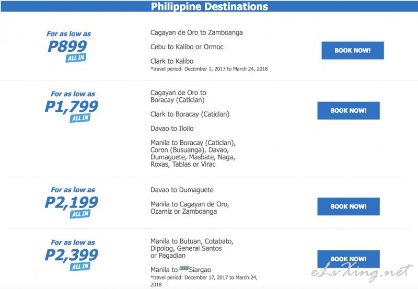418x289 pixels.
Task: Select Cagayan de Oro to Zamboanga route
Action: [x=196, y=32]
